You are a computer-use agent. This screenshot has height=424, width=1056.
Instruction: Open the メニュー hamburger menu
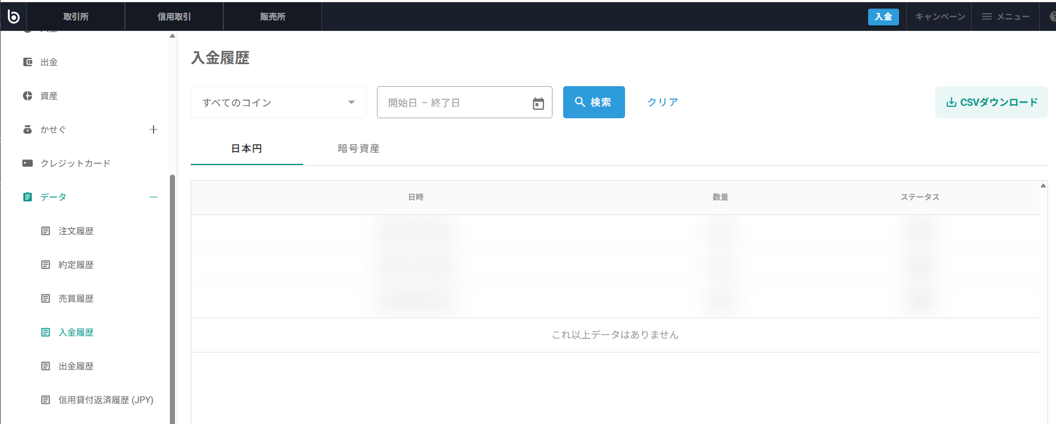(1006, 17)
